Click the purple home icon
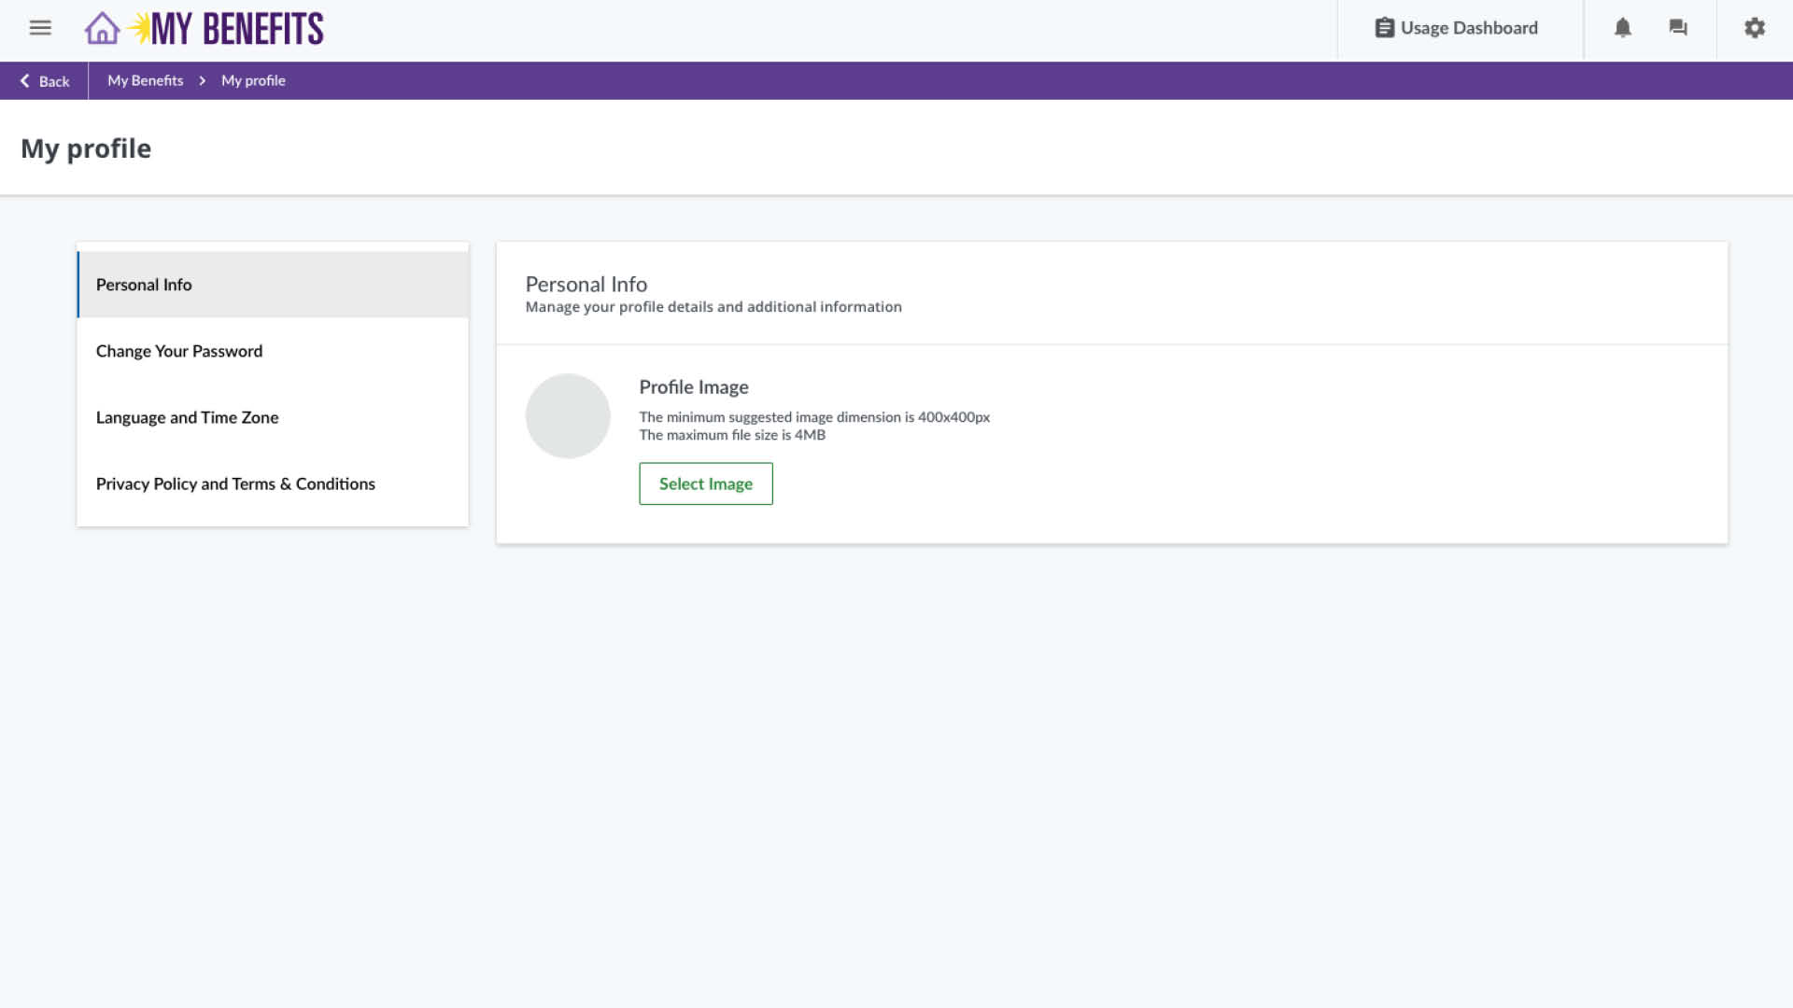The height and width of the screenshot is (1008, 1793). pos(102,29)
